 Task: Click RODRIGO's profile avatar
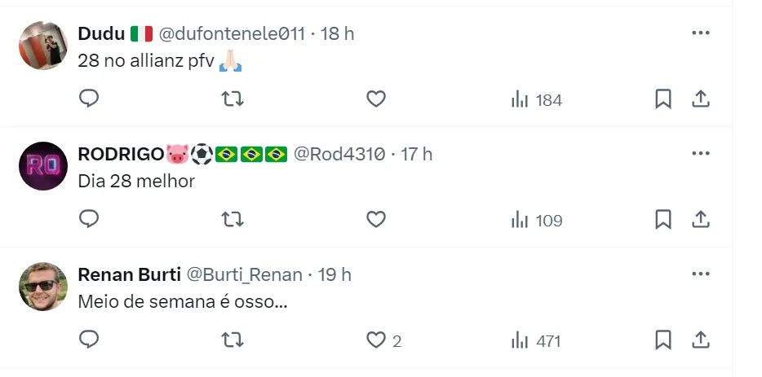pyautogui.click(x=42, y=166)
